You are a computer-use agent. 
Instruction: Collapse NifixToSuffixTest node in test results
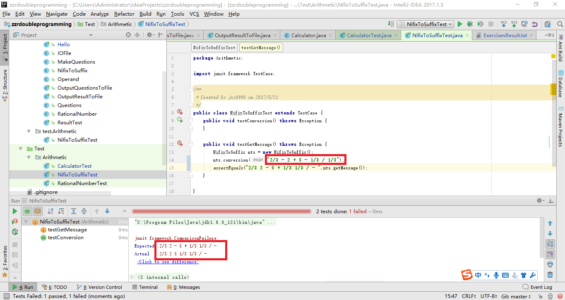pos(26,222)
